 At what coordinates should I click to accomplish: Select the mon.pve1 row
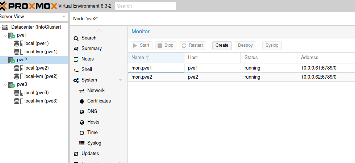click(241, 68)
